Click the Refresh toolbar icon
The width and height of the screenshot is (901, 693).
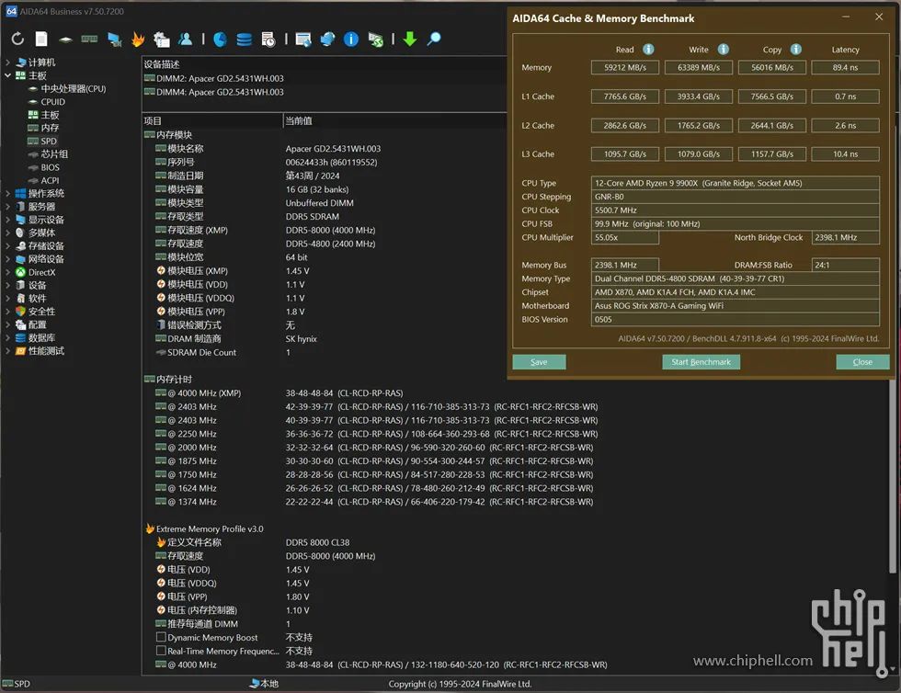click(17, 40)
